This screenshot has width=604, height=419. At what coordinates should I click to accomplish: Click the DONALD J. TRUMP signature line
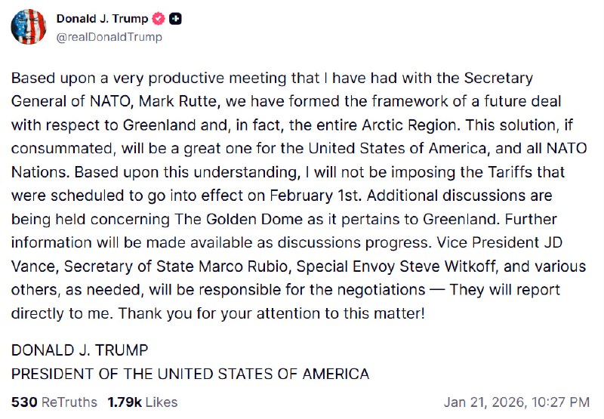click(x=80, y=350)
